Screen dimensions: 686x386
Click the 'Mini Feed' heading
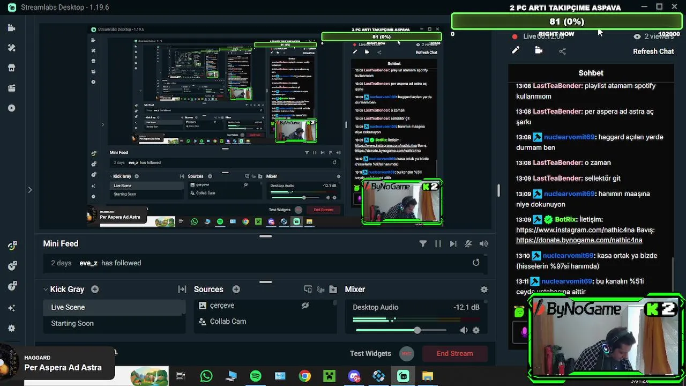pos(61,243)
